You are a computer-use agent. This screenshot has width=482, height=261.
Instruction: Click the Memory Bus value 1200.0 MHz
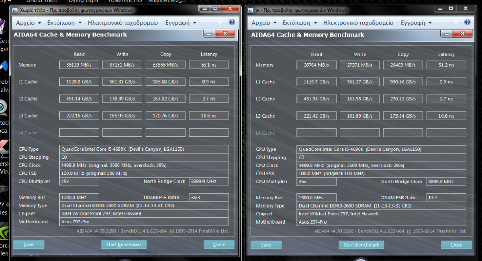click(x=79, y=197)
